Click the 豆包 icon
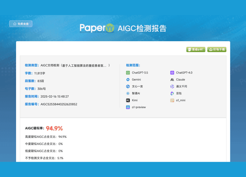The image size is (246, 177). point(172,93)
